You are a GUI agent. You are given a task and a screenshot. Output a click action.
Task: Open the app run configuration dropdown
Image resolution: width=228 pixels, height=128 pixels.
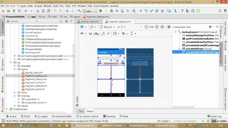[90, 11]
